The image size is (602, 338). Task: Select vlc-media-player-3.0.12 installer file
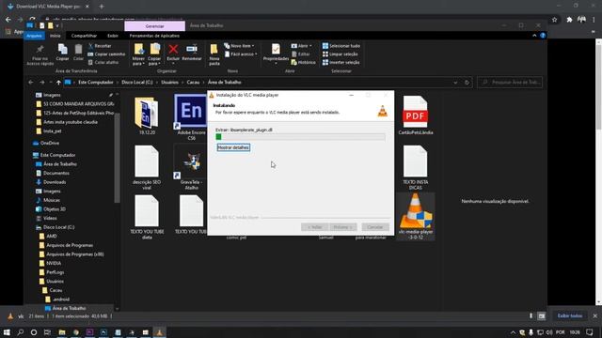pos(416,217)
